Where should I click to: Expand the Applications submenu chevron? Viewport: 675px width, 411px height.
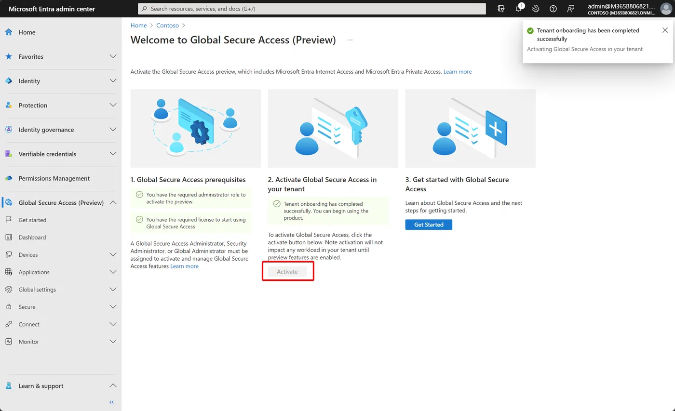tap(113, 272)
